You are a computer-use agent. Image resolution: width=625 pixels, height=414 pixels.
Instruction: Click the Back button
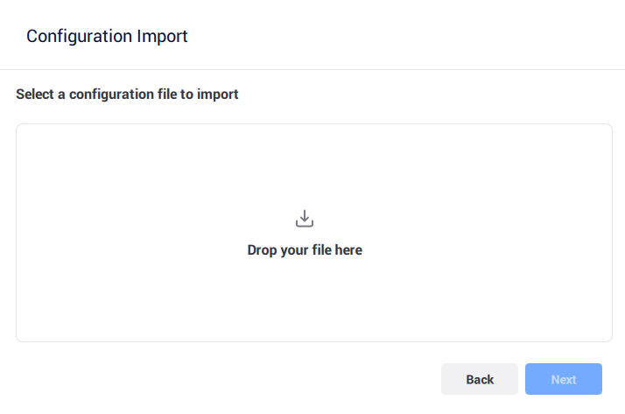pos(480,379)
